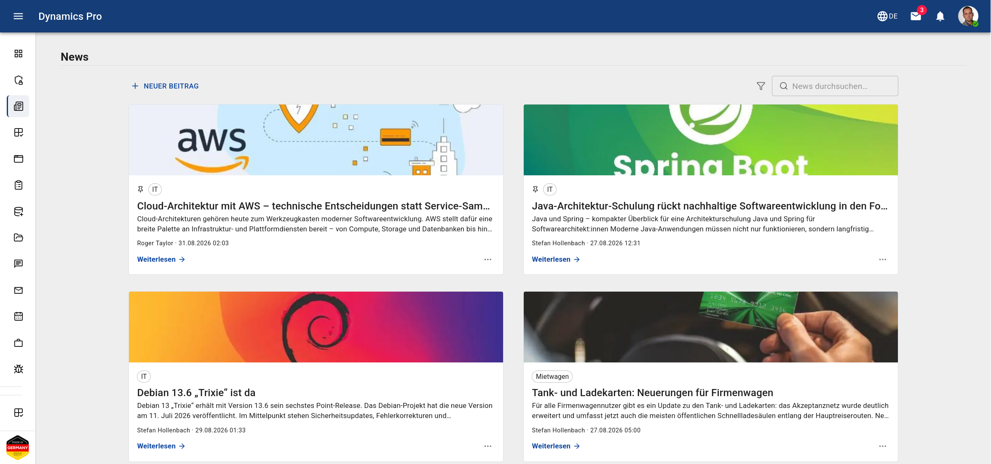The width and height of the screenshot is (991, 464).
Task: Open the briefcase sidebar icon
Action: coord(18,343)
